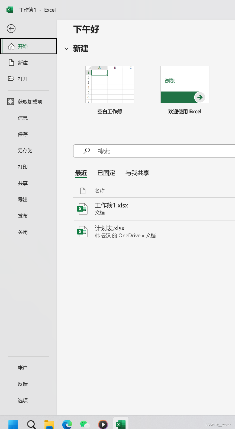
Task: Click the back arrow icon
Action: point(11,29)
